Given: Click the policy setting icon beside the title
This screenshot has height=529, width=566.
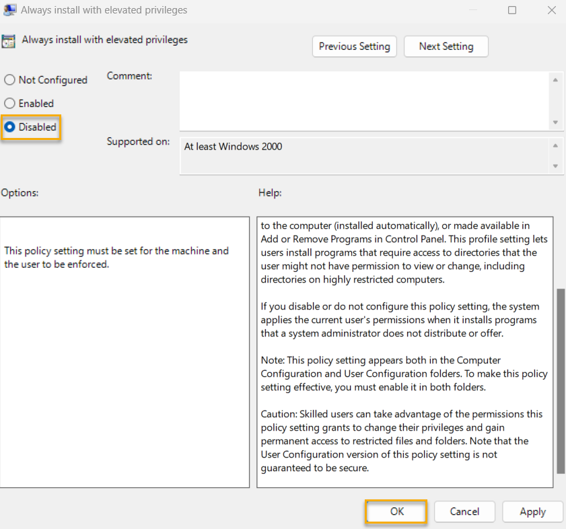Looking at the screenshot, I should [9, 40].
